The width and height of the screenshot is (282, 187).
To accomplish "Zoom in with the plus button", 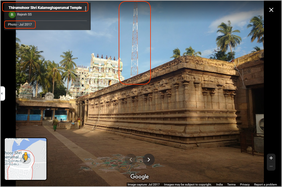I will click(271, 158).
